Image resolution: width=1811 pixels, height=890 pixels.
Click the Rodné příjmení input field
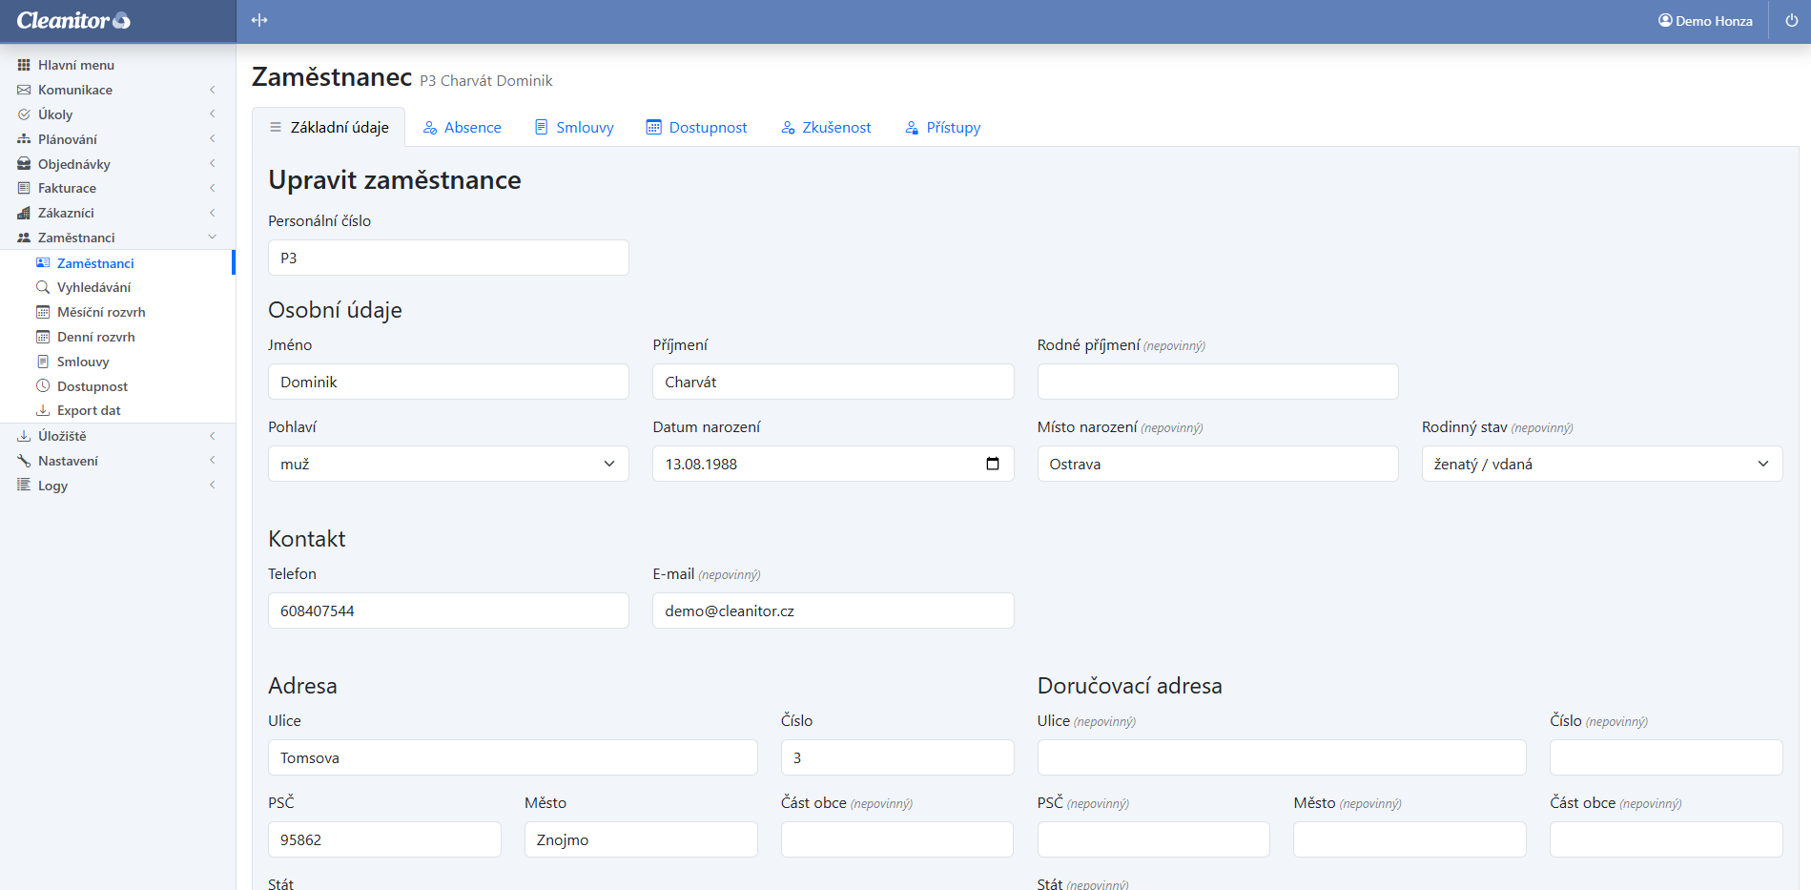1217,382
